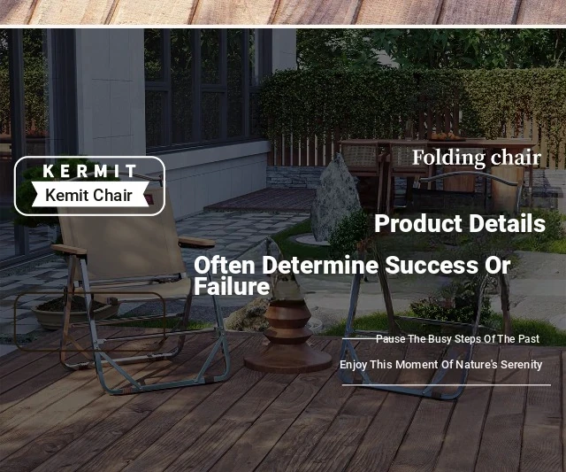Viewport: 566px width, 472px height.
Task: Click the wooden stacked side table
Action: point(287,337)
